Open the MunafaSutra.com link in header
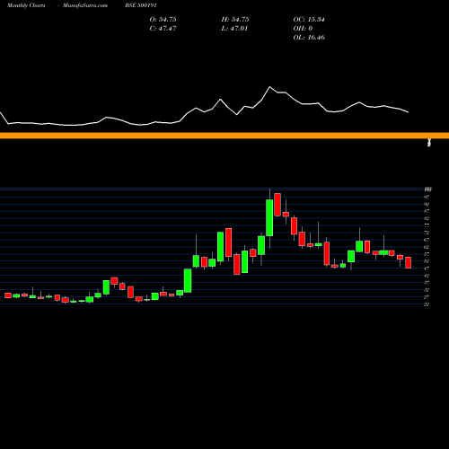The image size is (449, 449). pos(85,5)
